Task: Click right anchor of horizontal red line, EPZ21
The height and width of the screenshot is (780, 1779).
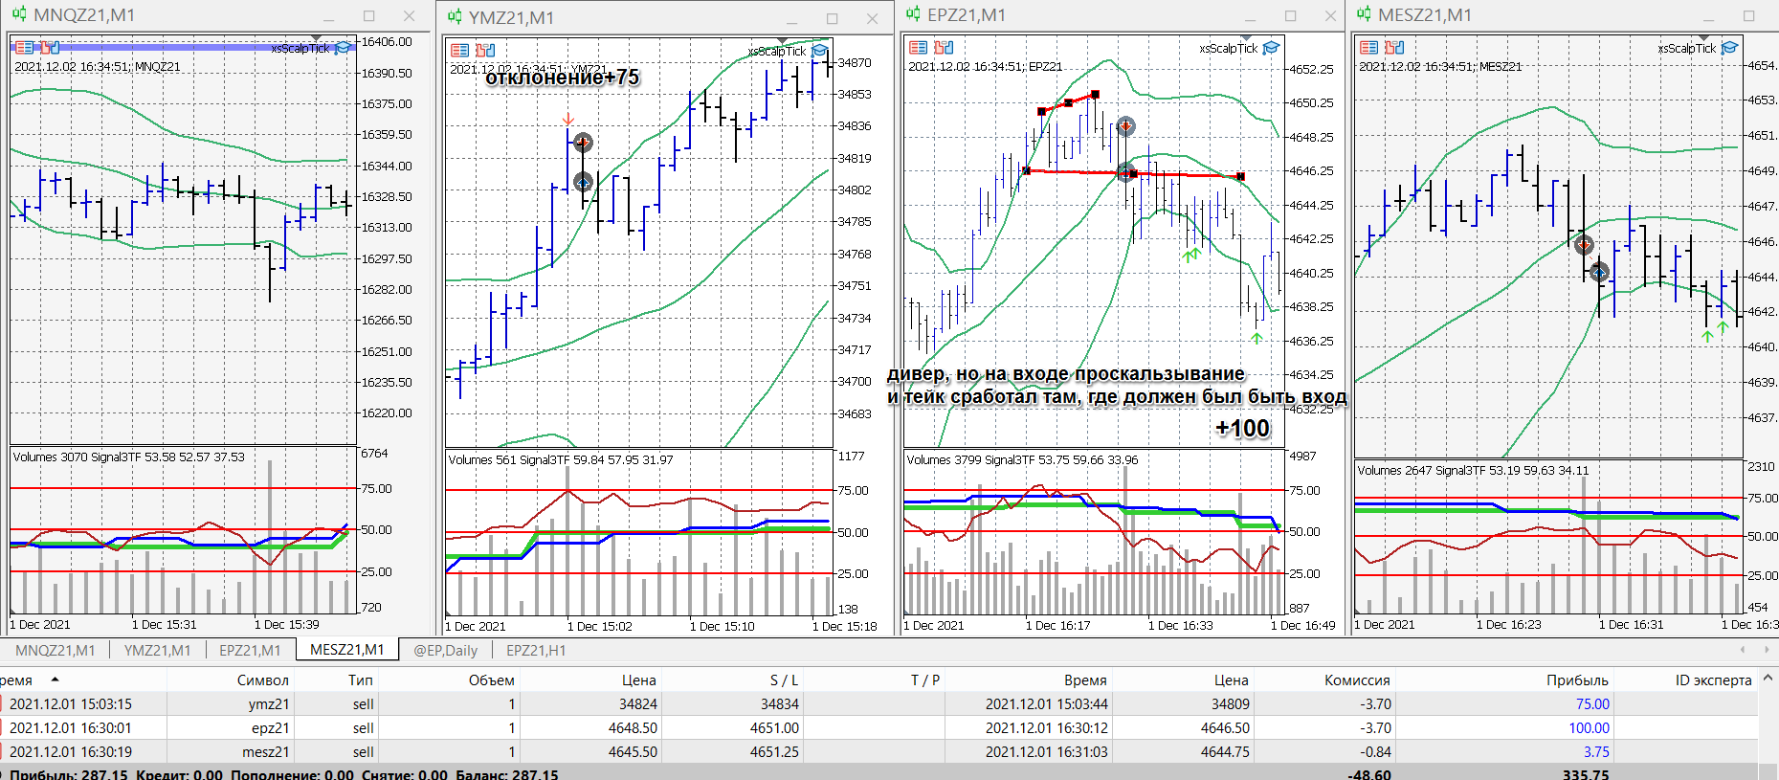Action: click(x=1240, y=177)
